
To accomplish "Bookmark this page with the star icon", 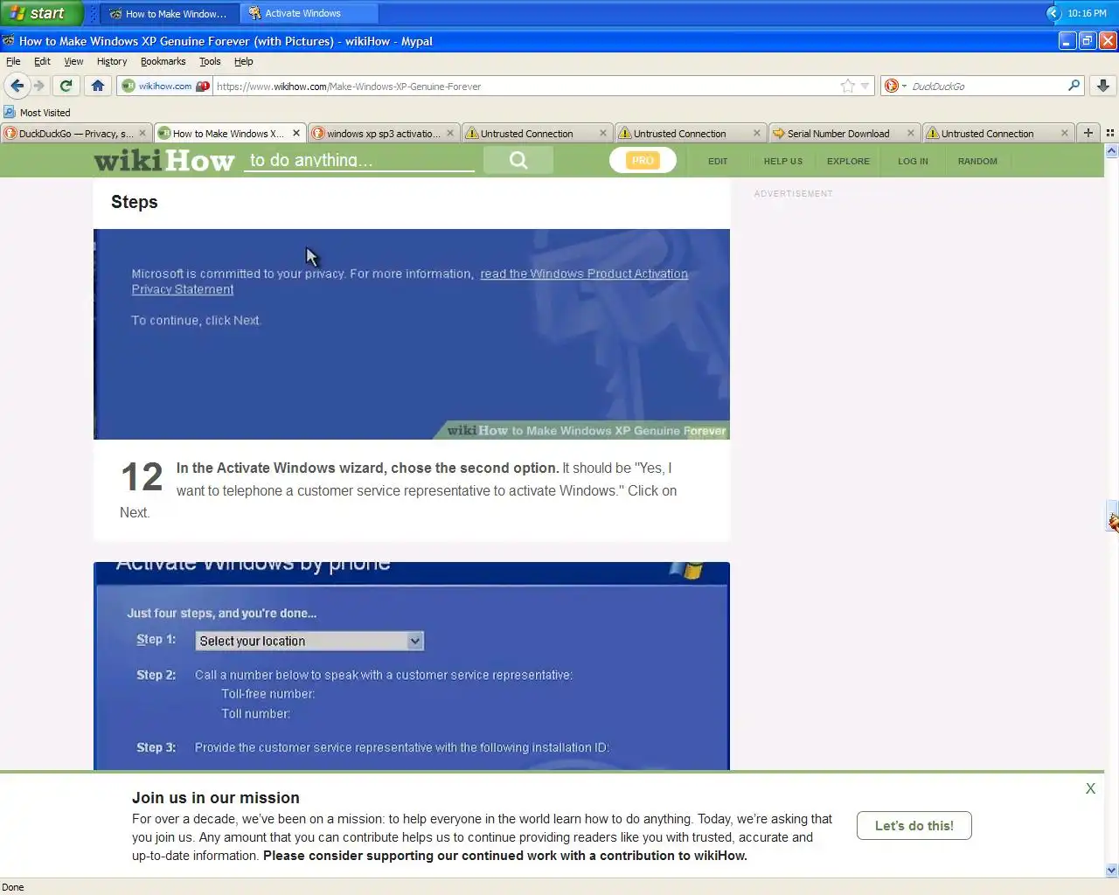I will 847,86.
